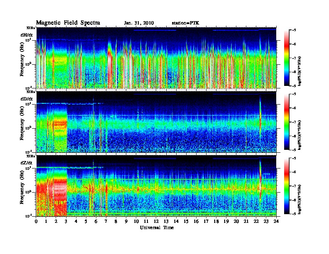Click hour tick label "1" on the time axis
Screen dimensions: 329x254
coord(46,222)
